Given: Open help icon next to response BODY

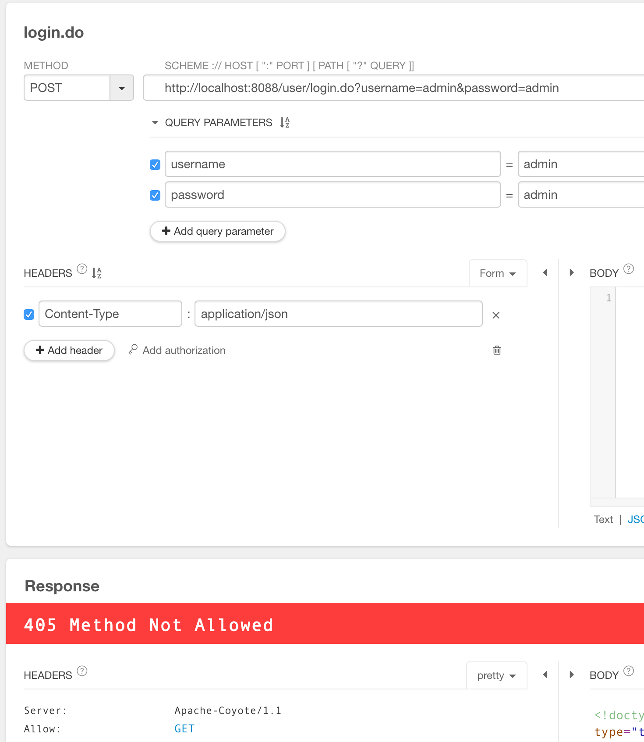Looking at the screenshot, I should point(629,671).
